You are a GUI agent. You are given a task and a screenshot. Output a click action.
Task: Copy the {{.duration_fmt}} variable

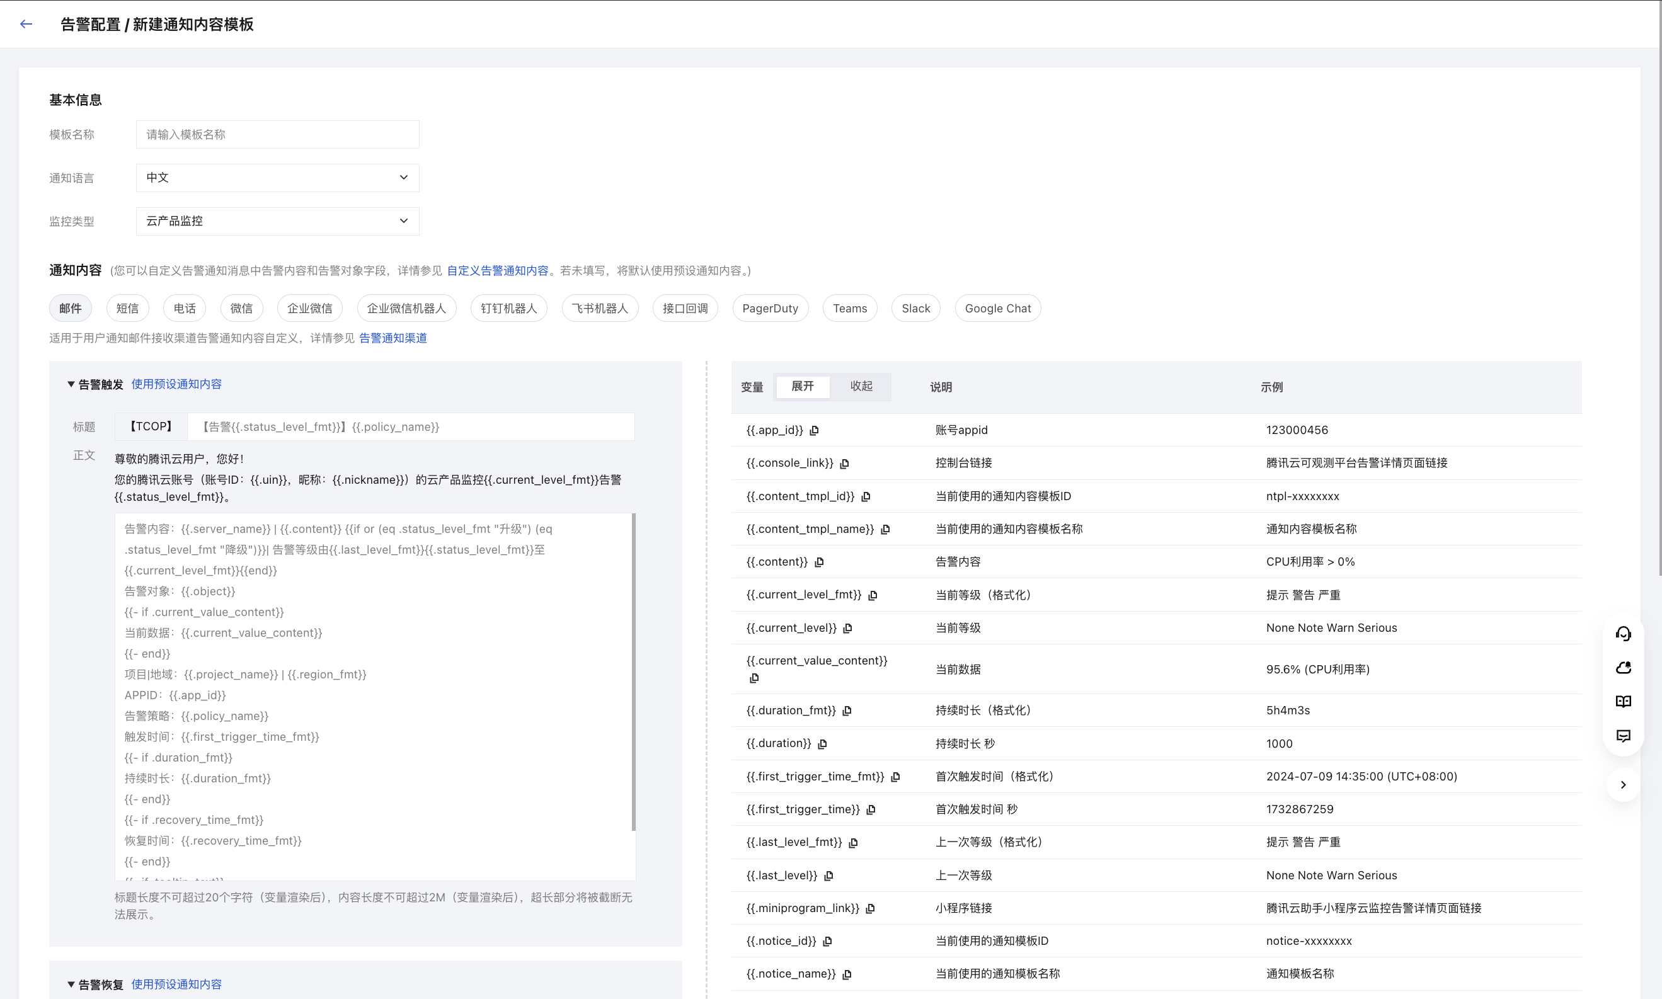[x=847, y=711]
